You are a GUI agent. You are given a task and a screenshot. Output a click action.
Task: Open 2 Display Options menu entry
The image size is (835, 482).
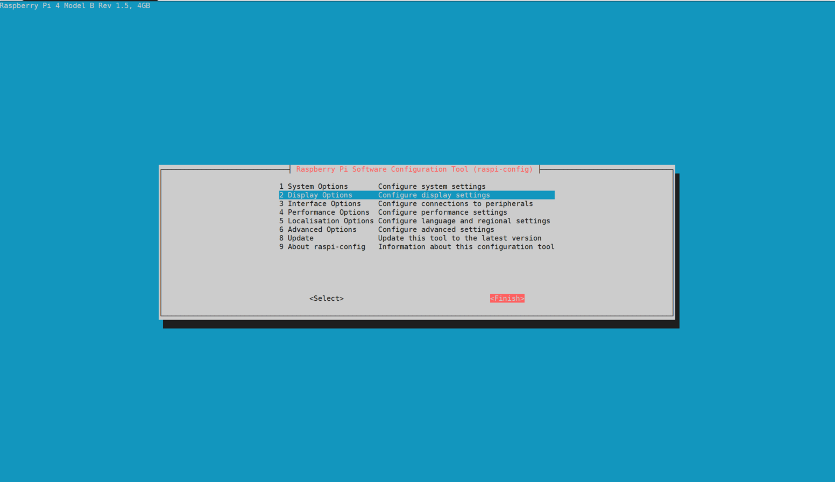[416, 195]
